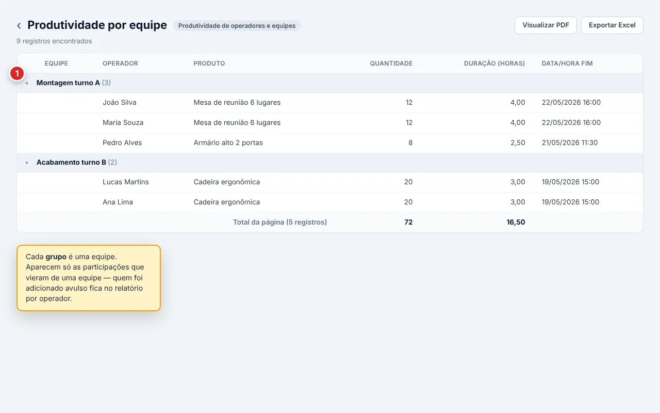This screenshot has width=660, height=413.
Task: Click the total duration 16,50
Action: (516, 222)
